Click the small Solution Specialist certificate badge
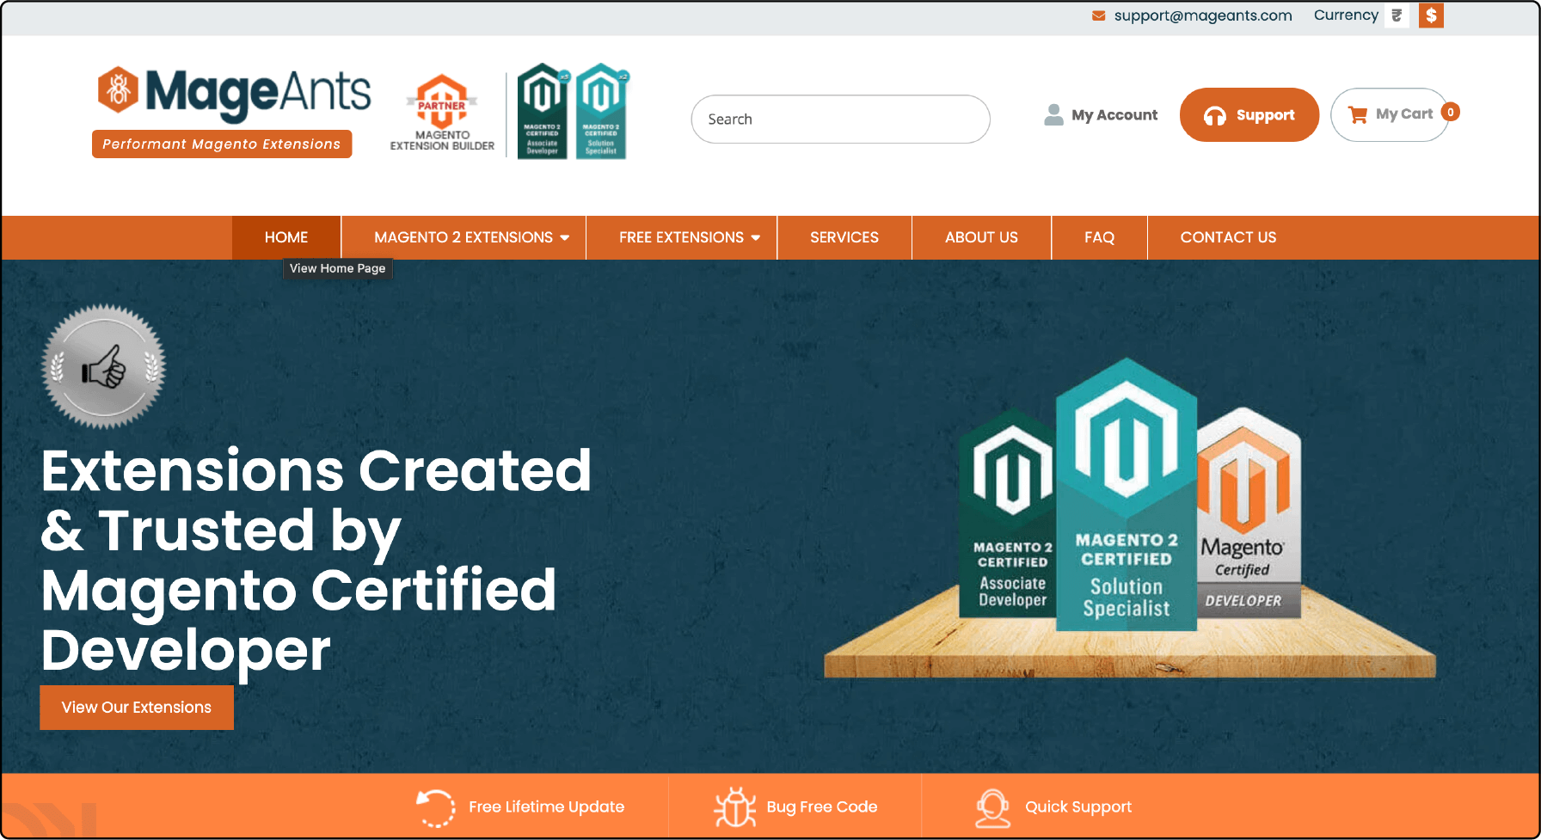 (x=601, y=111)
